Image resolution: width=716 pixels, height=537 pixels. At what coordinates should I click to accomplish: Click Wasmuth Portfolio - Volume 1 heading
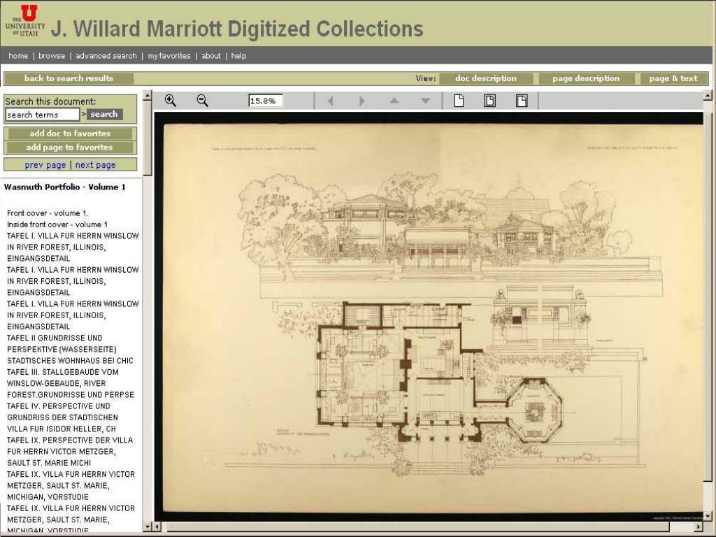pyautogui.click(x=65, y=187)
